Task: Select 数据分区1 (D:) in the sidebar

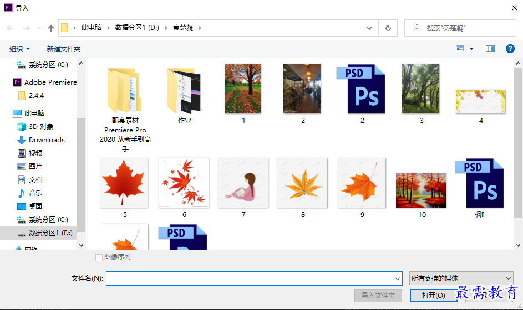Action: (x=38, y=232)
